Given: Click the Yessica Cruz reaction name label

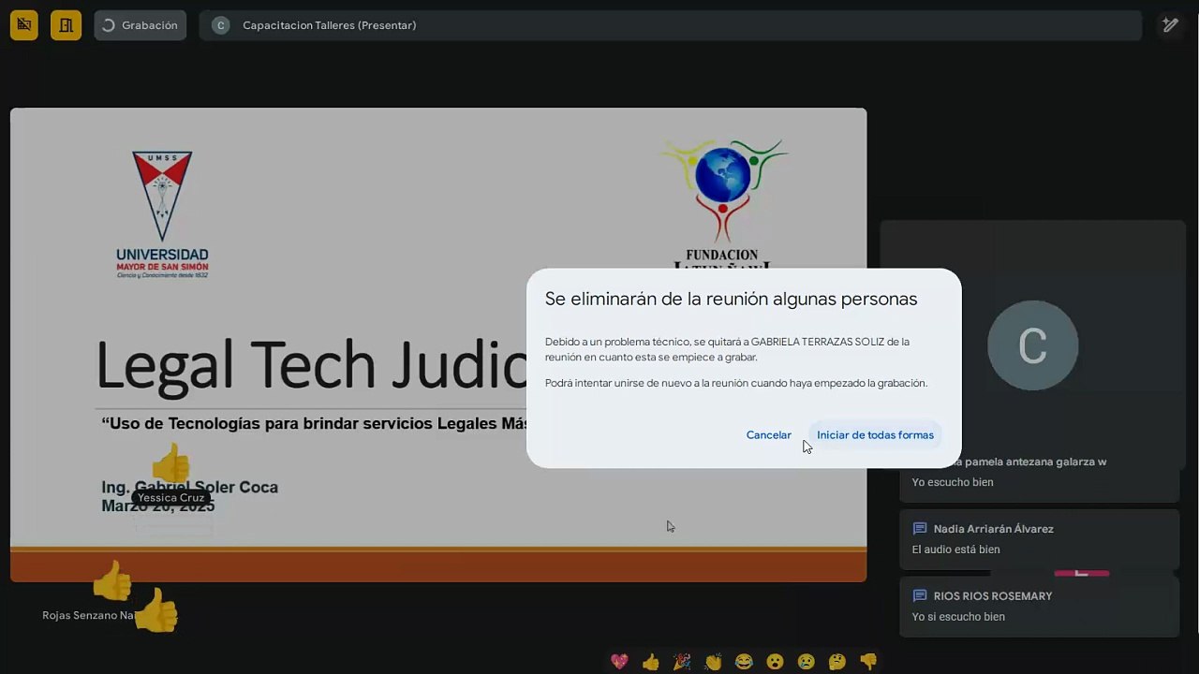Looking at the screenshot, I should 170,498.
